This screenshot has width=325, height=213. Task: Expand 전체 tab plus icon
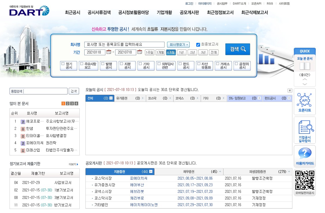point(111,98)
